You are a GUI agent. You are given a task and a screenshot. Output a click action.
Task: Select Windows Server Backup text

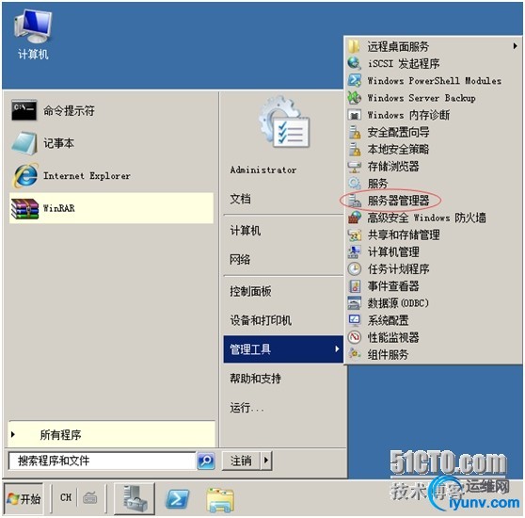pyautogui.click(x=422, y=98)
